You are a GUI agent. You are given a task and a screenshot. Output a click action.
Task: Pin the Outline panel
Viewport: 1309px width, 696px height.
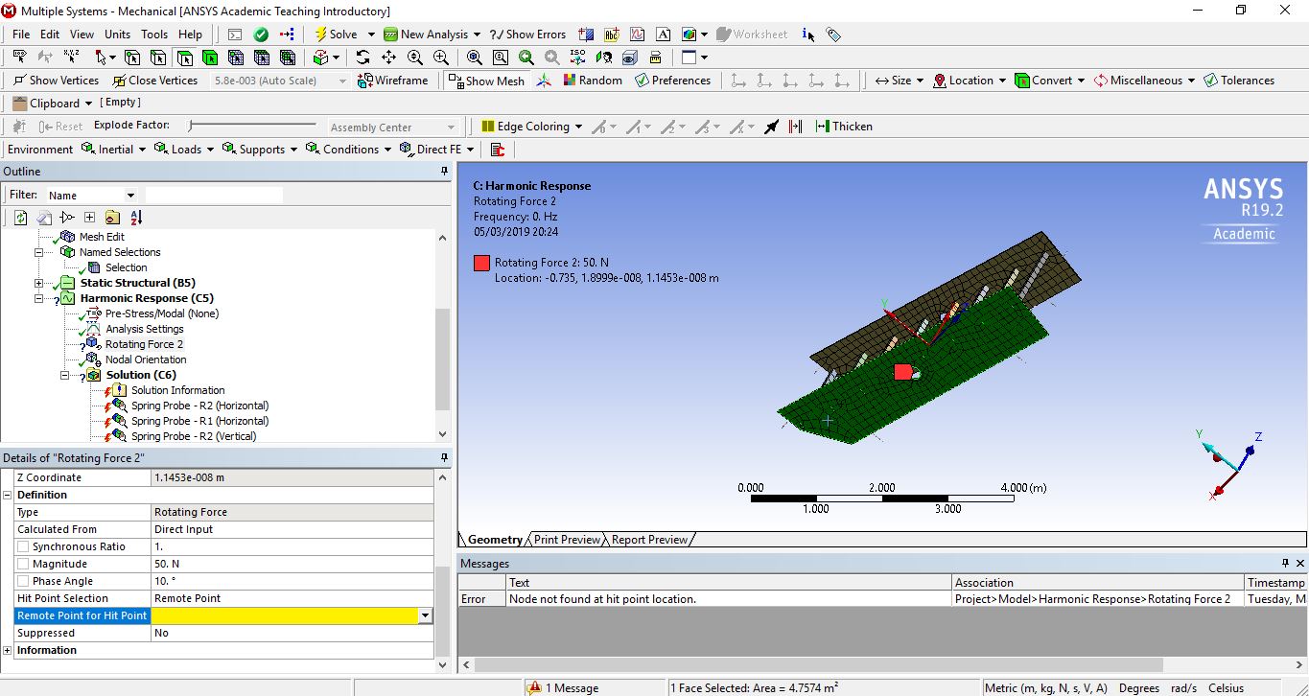point(444,172)
